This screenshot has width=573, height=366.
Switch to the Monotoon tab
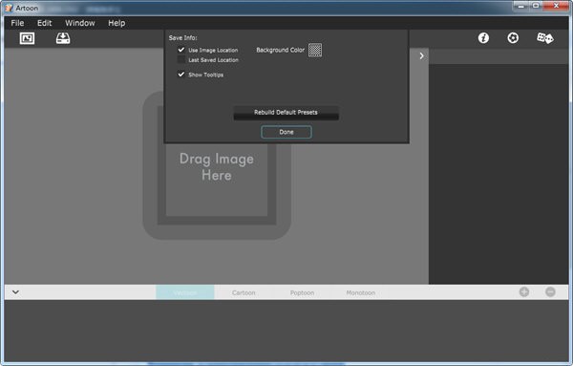pos(361,292)
